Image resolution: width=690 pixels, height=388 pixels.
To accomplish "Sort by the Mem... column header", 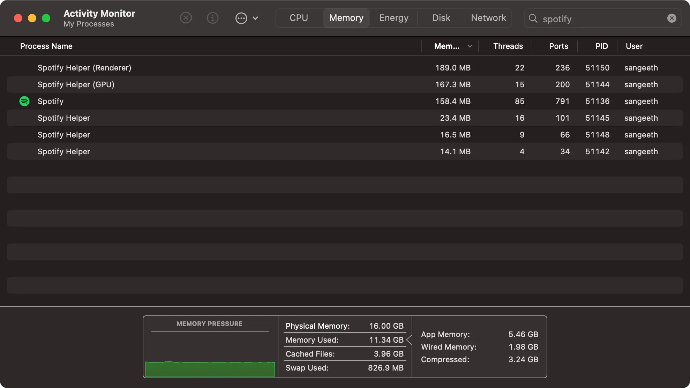I will pyautogui.click(x=447, y=46).
